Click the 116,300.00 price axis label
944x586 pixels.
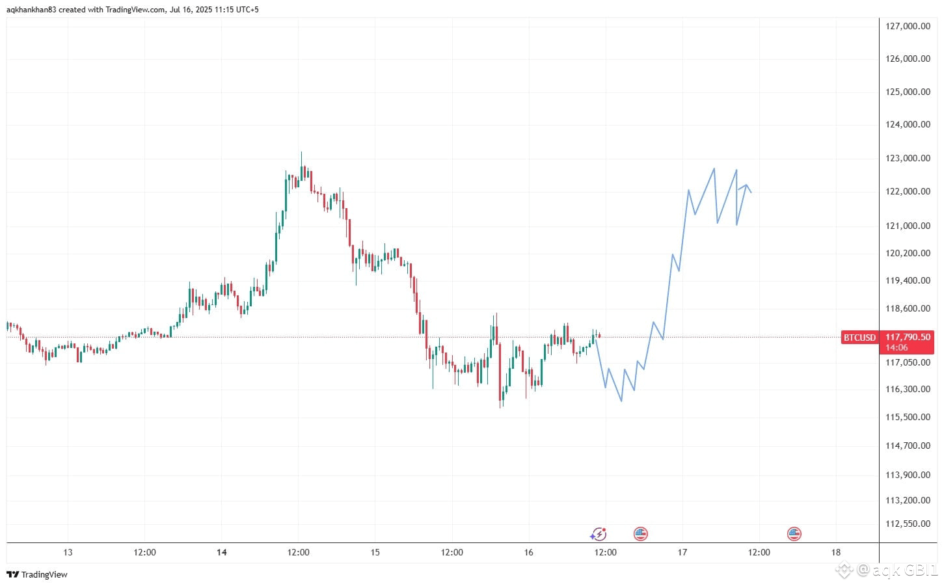tap(908, 389)
